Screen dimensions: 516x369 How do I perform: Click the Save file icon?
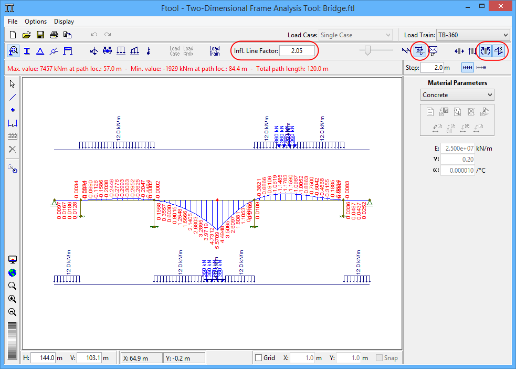40,35
